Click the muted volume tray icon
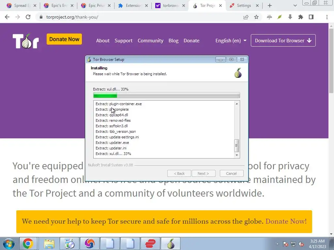 click(x=301, y=244)
